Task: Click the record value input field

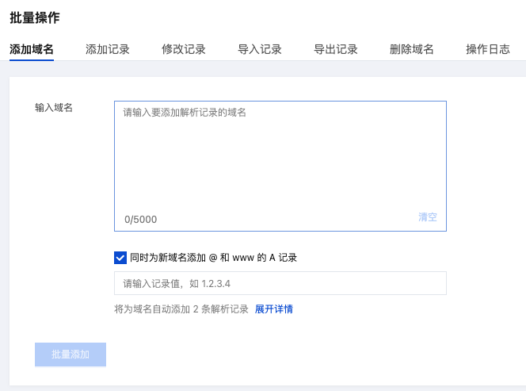Action: click(x=280, y=283)
